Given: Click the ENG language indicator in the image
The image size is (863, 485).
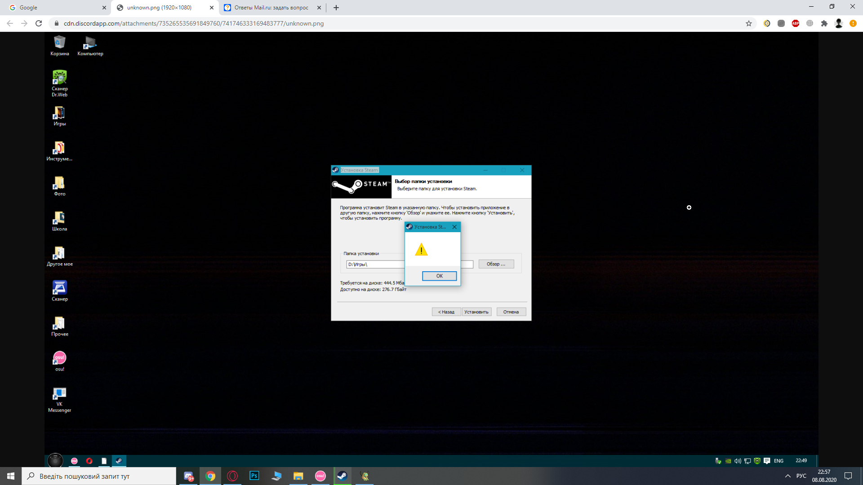Looking at the screenshot, I should 779,461.
